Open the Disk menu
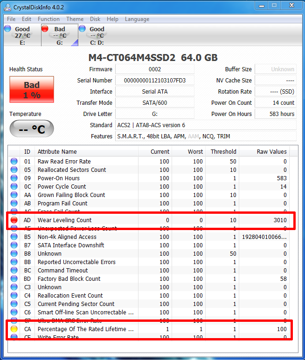Image resolution: width=305 pixels, height=360 pixels. point(95,19)
